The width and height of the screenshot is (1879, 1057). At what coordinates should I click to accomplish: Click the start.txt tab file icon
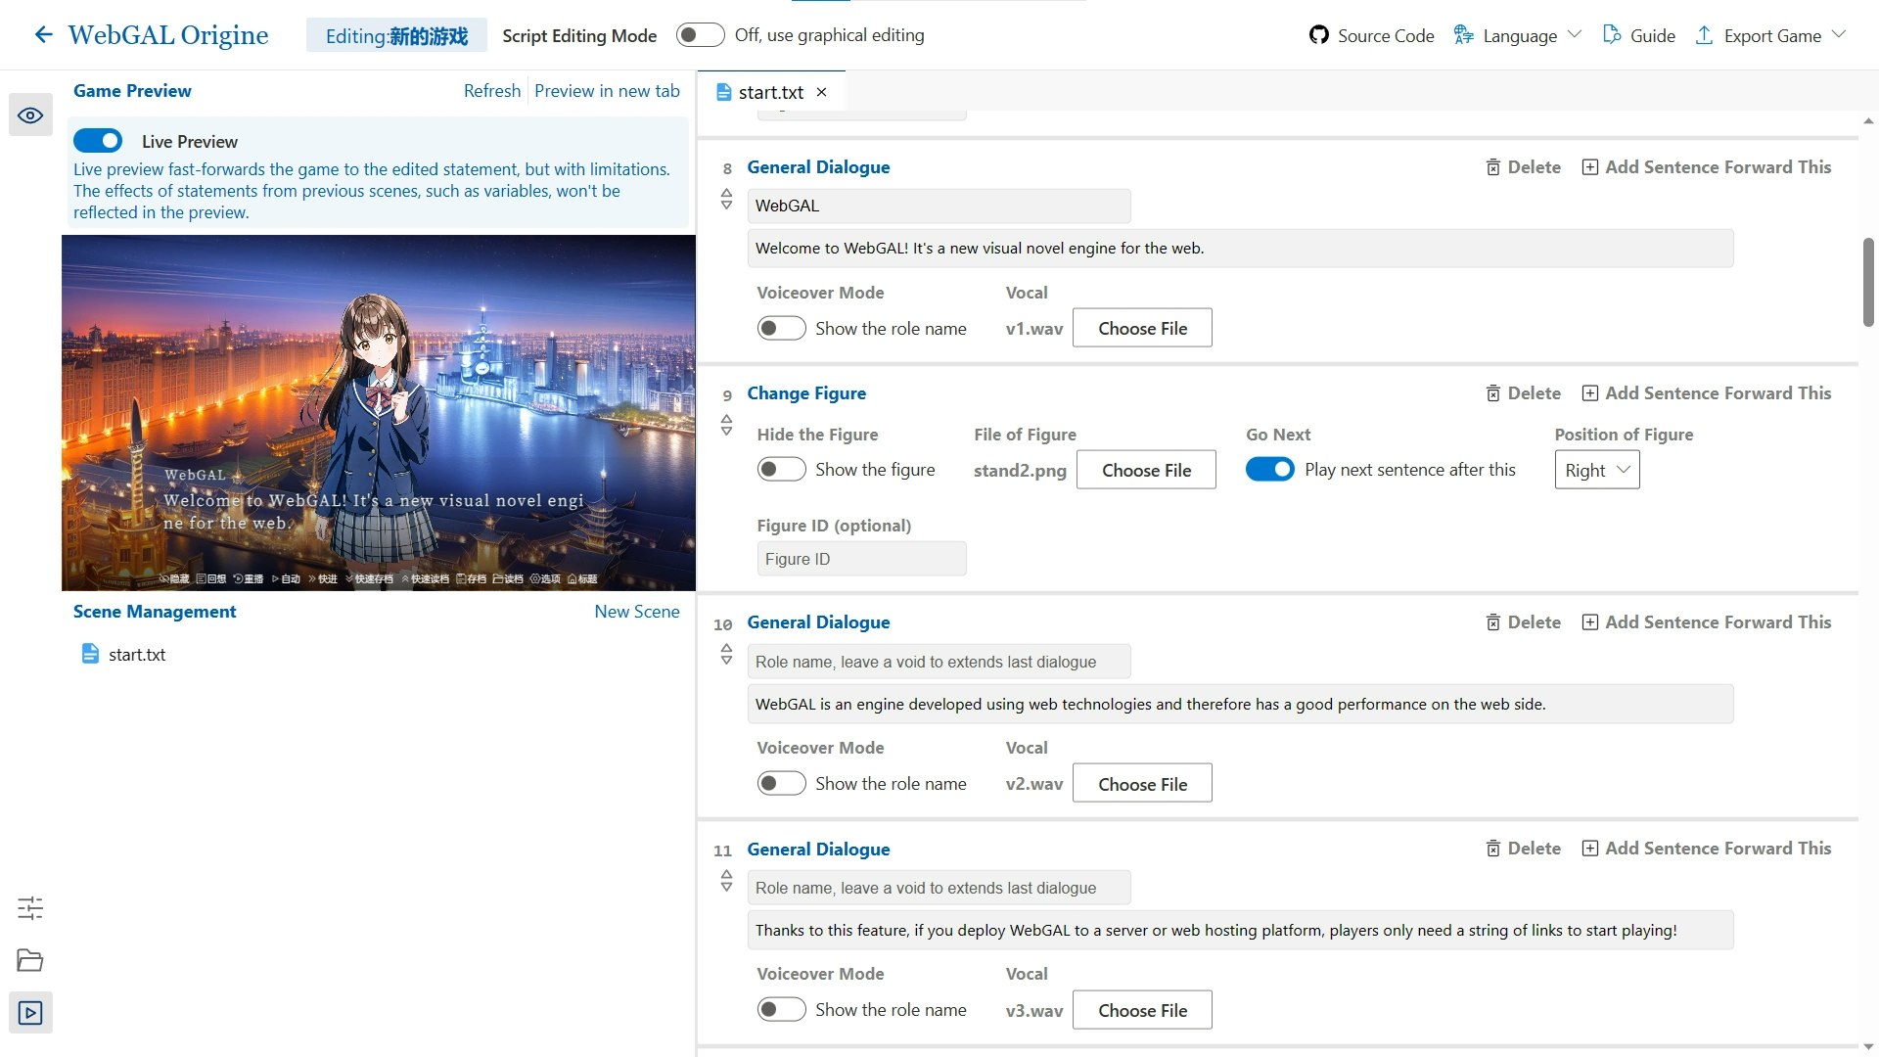coord(724,92)
